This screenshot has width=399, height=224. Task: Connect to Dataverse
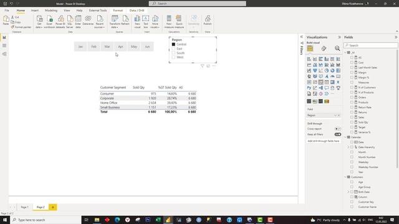(88, 21)
